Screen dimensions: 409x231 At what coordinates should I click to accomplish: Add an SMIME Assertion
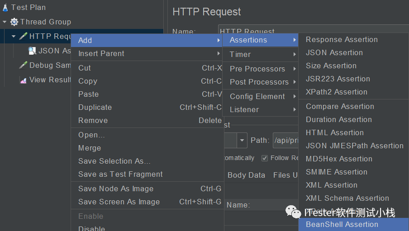353,172
